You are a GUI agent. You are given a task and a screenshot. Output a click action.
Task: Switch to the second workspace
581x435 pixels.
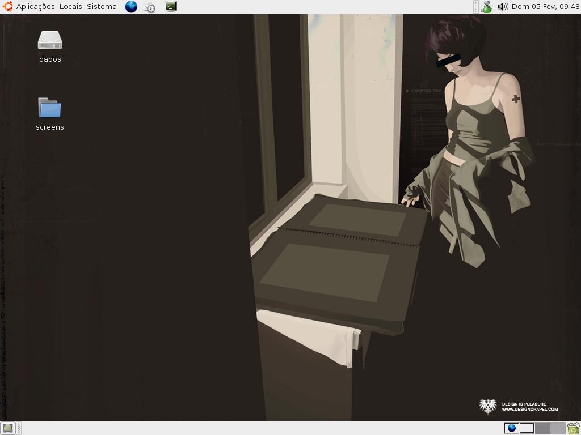pos(527,428)
